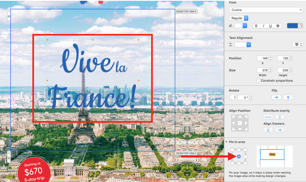Align position to right edge
The height and width of the screenshot is (182, 306).
246,123
